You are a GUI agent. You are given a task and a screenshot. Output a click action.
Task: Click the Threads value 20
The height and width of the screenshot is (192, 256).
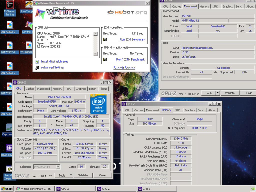[x=105, y=167]
